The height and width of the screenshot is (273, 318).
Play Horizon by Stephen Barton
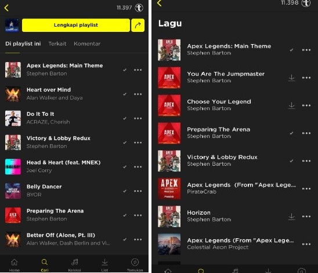pyautogui.click(x=234, y=217)
